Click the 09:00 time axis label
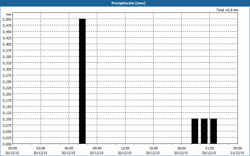 point(97,149)
